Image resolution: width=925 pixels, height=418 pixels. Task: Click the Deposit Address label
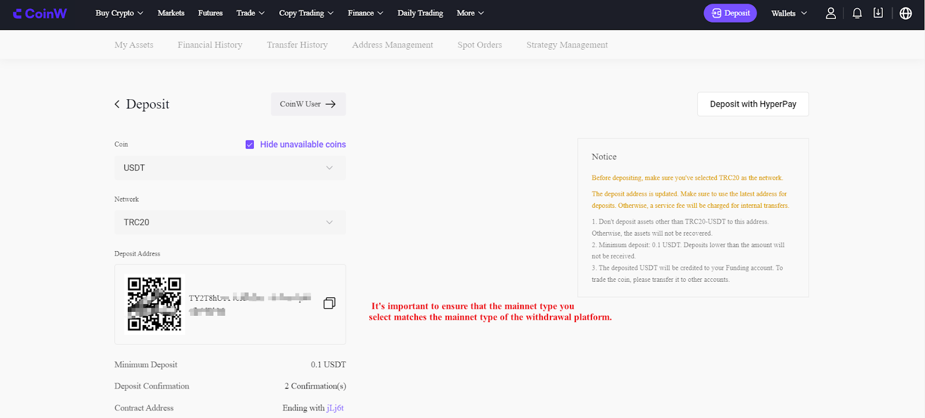pos(137,254)
